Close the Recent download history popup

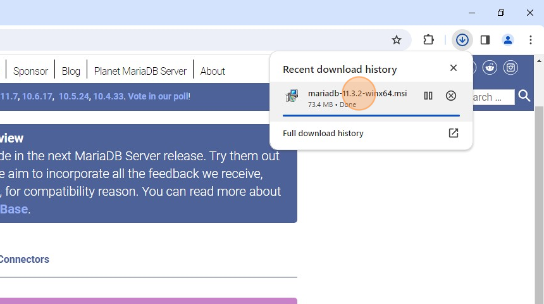click(453, 68)
